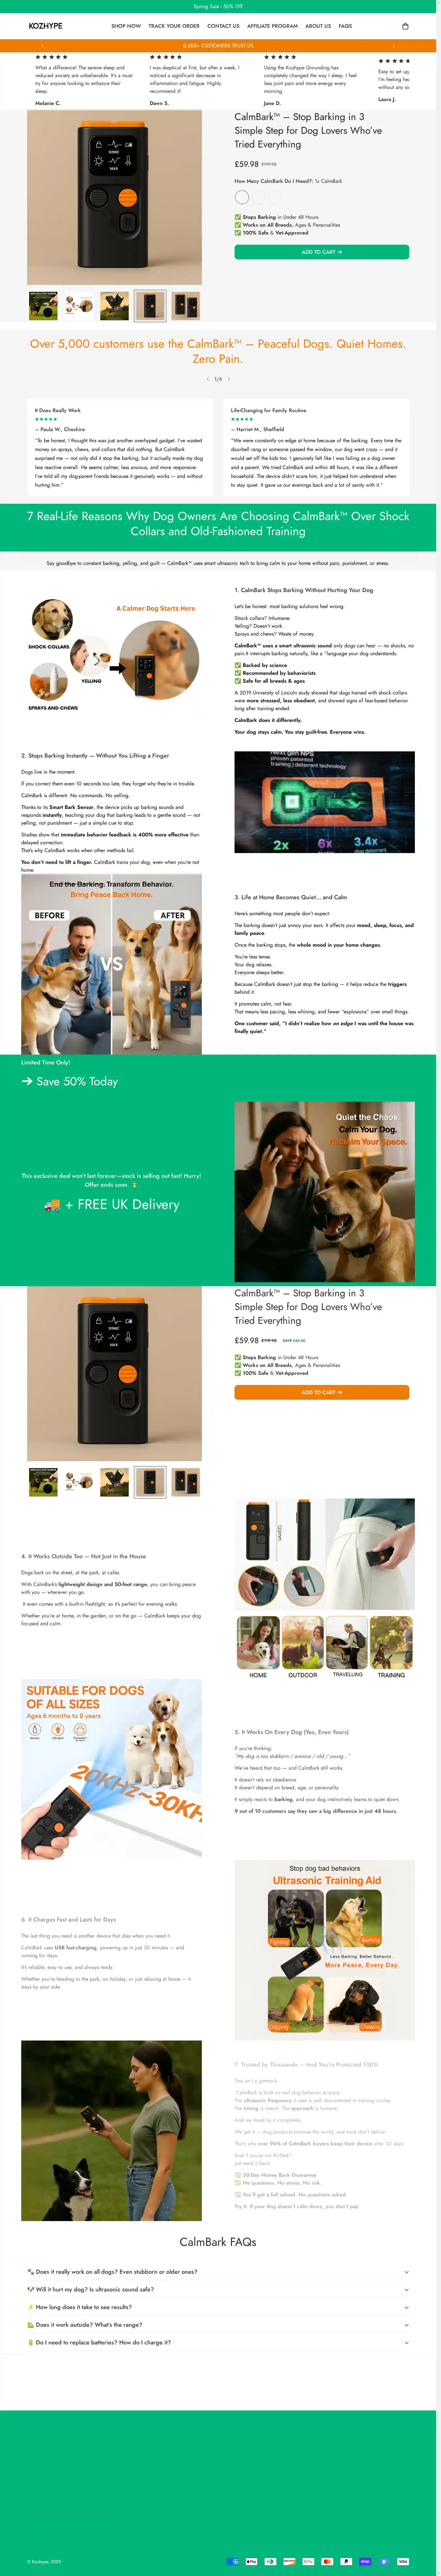
Task: Show next testimonial with the 1/6 right arrow
Action: (228, 379)
